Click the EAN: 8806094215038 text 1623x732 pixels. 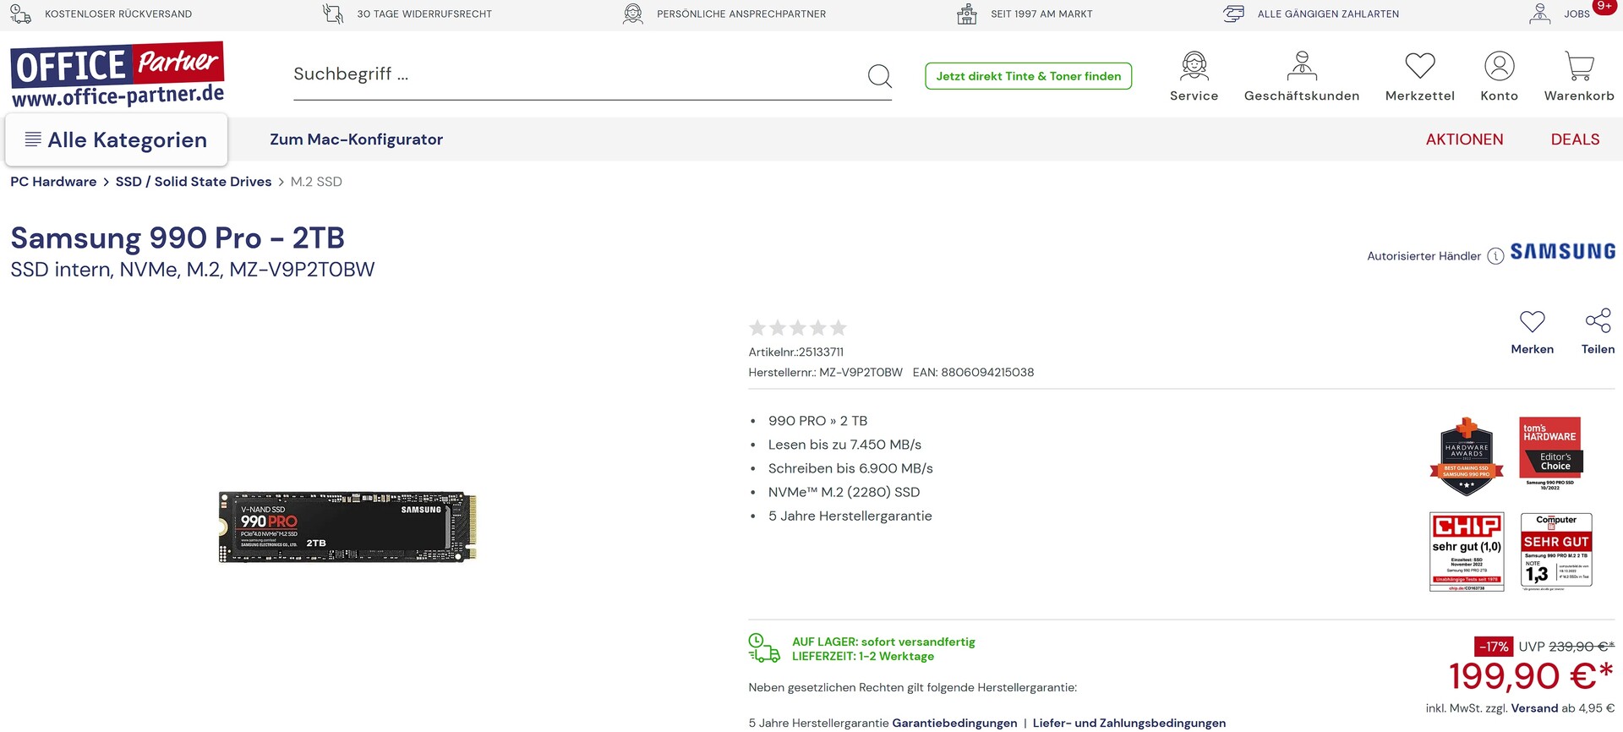(x=973, y=373)
